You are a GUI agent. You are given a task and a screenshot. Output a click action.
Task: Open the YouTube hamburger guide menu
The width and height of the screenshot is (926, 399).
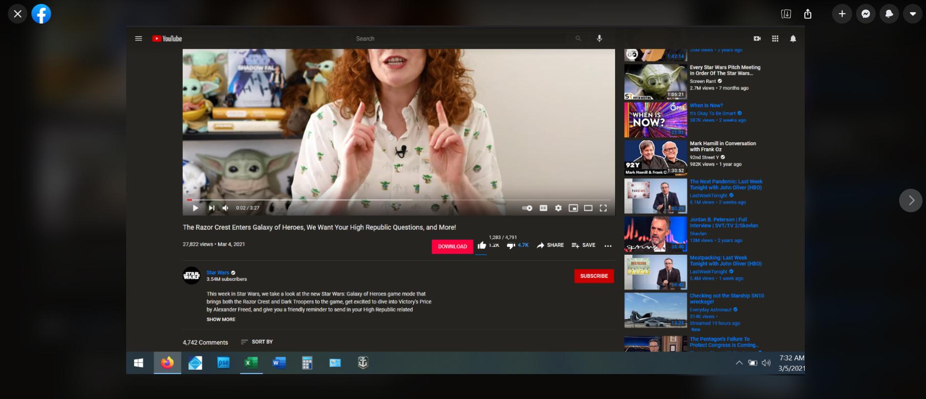[138, 39]
